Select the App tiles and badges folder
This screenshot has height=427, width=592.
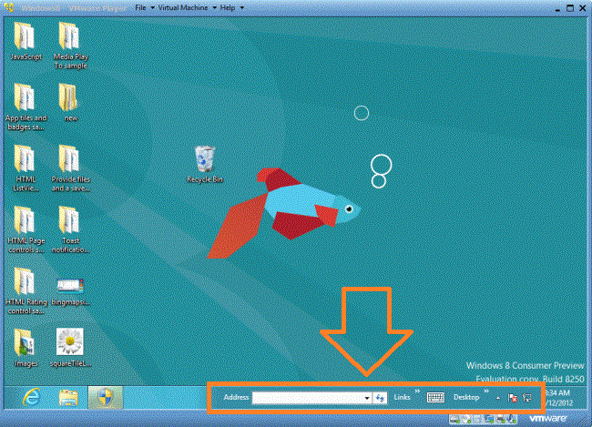tap(26, 107)
